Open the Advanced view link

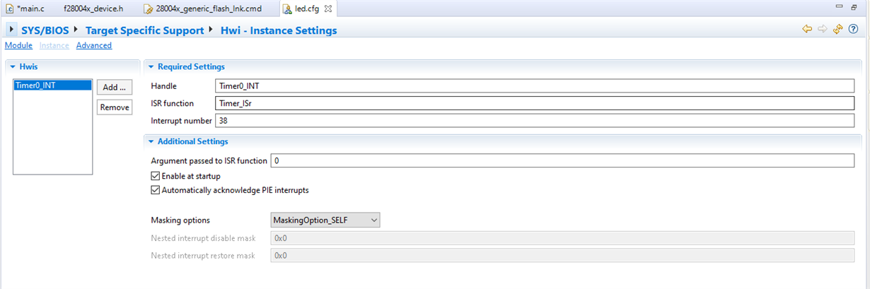pos(94,45)
